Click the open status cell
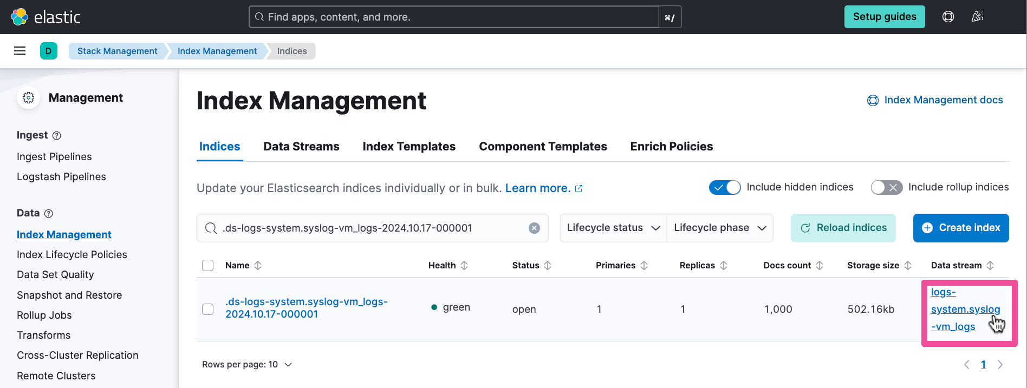The width and height of the screenshot is (1027, 388). pos(524,310)
